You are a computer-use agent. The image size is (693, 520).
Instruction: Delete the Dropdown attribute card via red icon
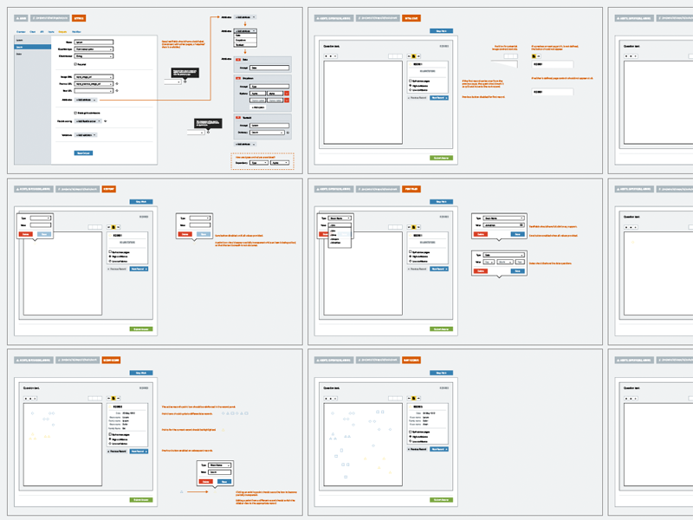[x=238, y=78]
